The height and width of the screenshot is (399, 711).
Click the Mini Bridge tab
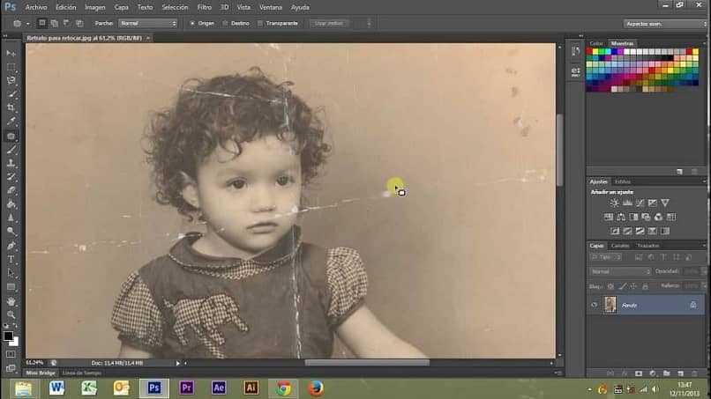point(40,373)
